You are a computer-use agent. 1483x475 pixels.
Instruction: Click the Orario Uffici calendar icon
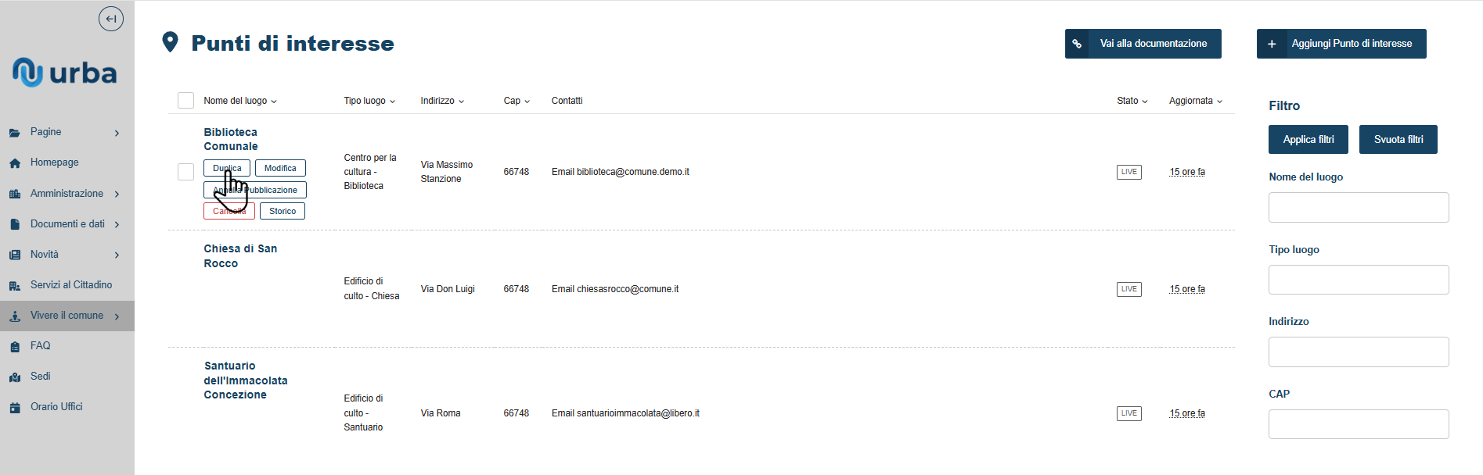pyautogui.click(x=15, y=408)
